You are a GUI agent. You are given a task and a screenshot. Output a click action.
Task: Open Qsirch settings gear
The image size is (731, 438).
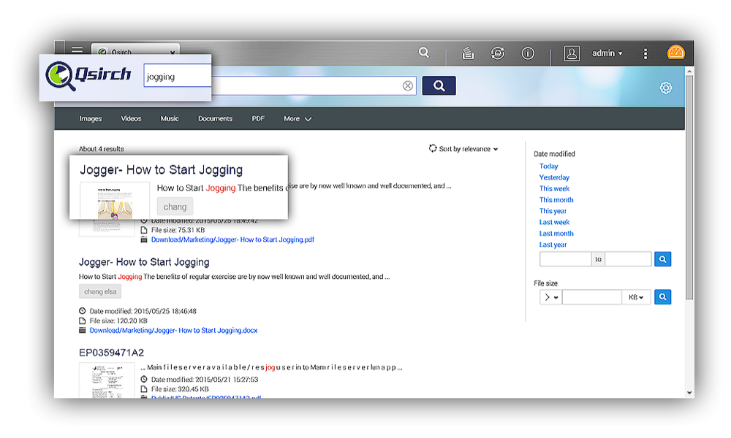pyautogui.click(x=666, y=88)
